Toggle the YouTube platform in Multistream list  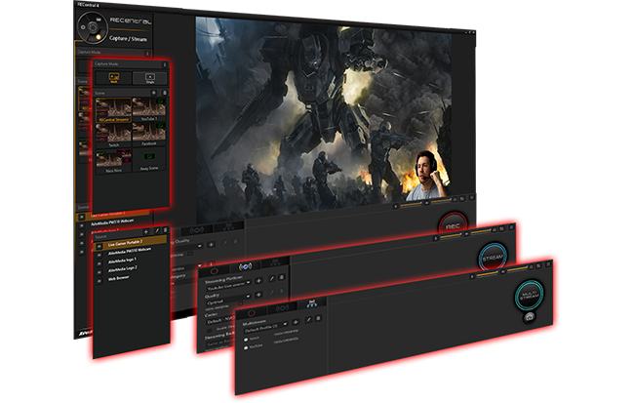[x=246, y=347]
